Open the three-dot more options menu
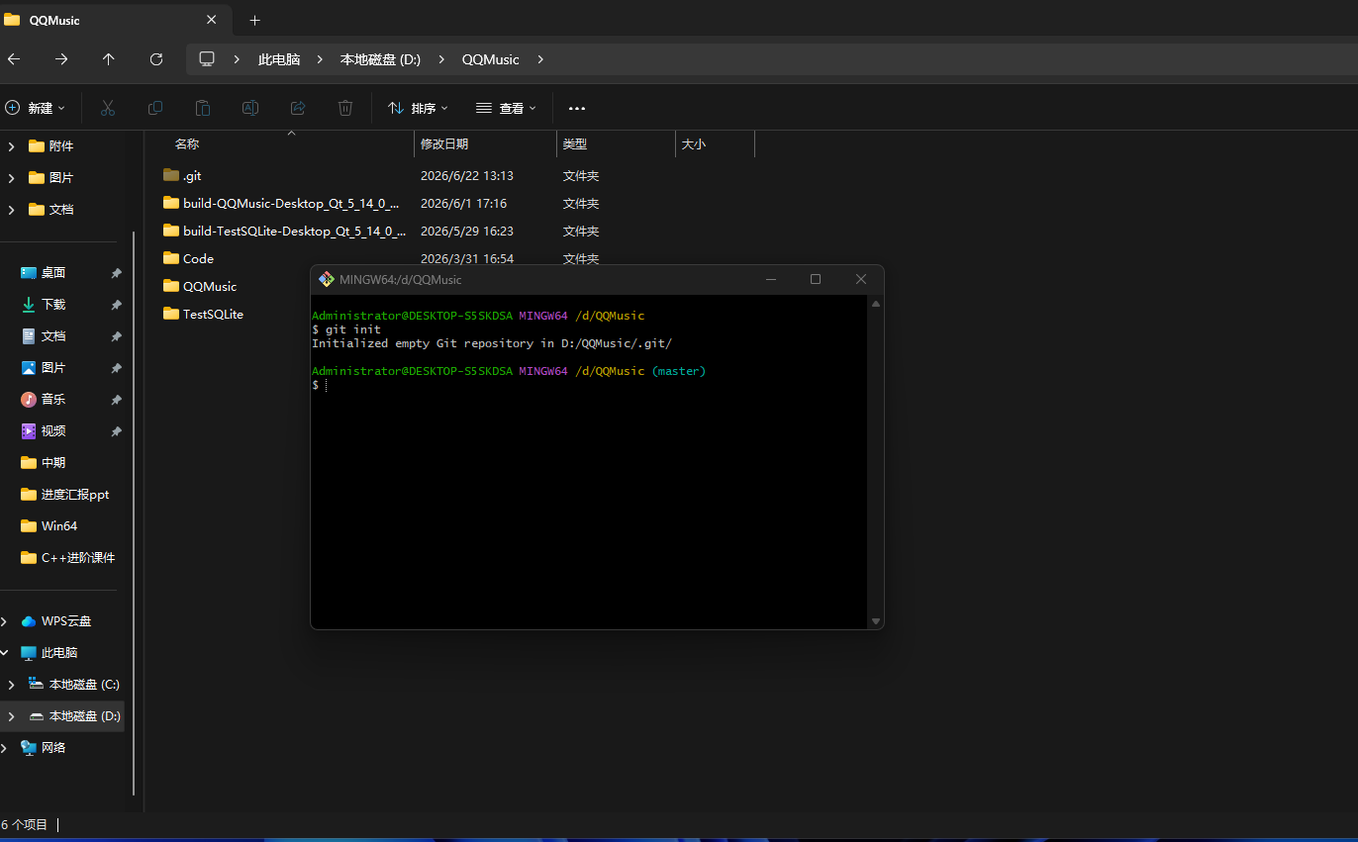1358x842 pixels. pyautogui.click(x=577, y=108)
